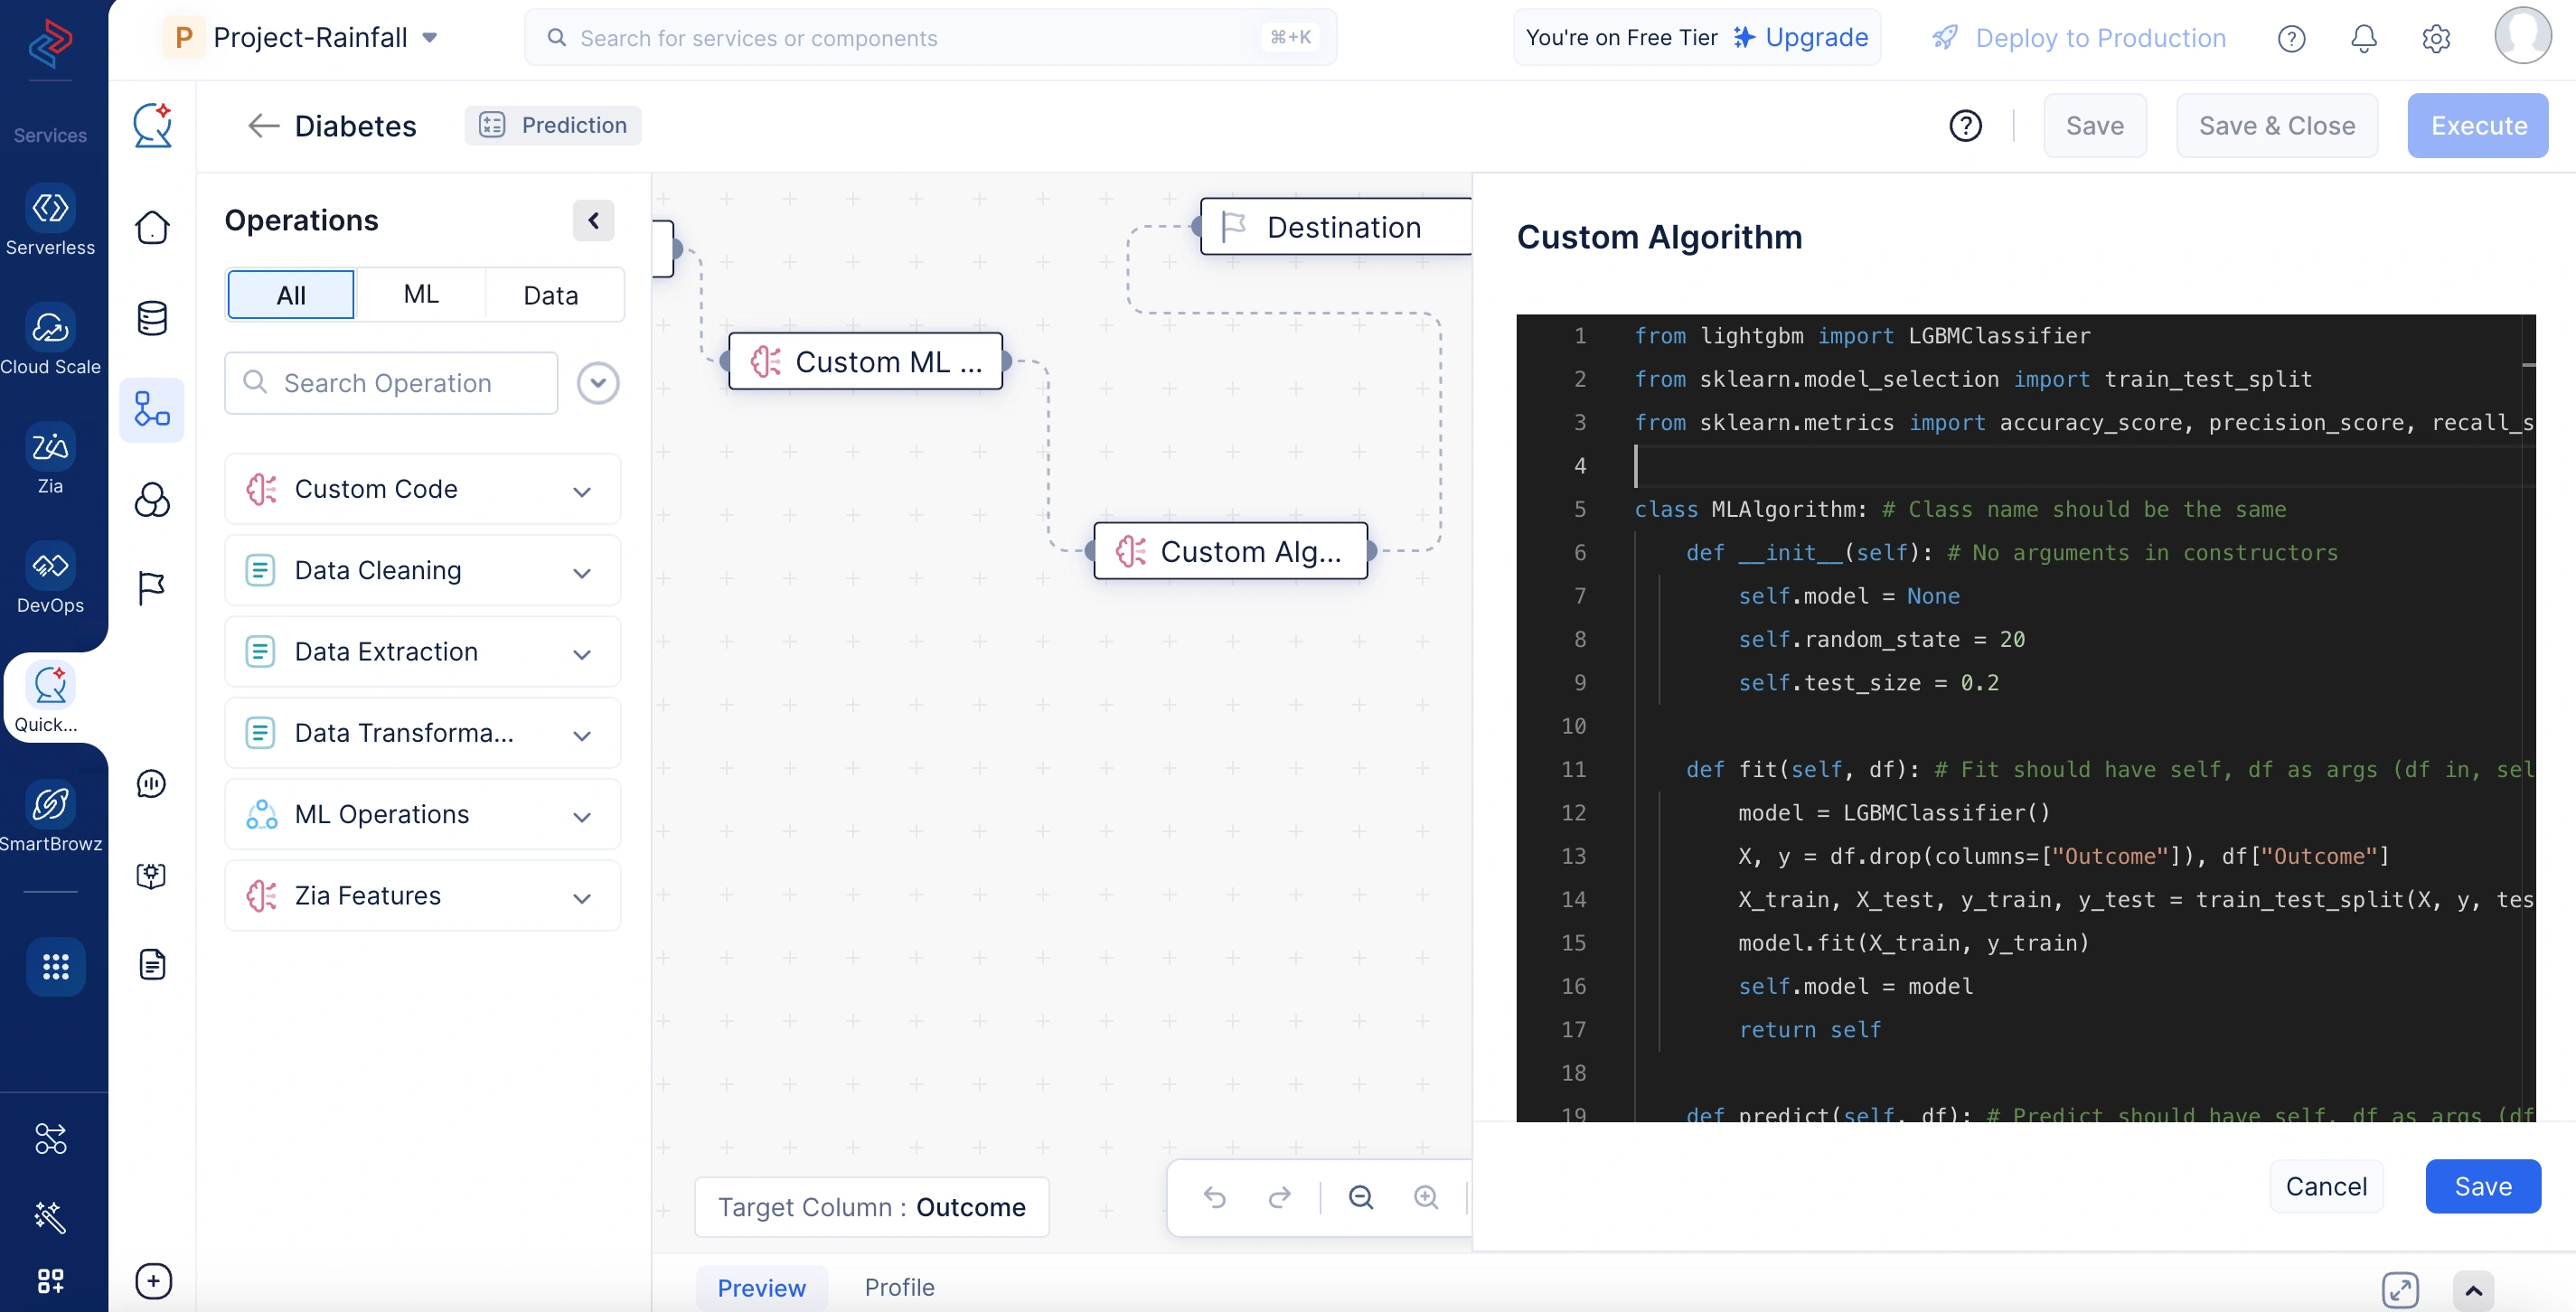The height and width of the screenshot is (1312, 2576).
Task: Select the All operations filter
Action: point(291,294)
